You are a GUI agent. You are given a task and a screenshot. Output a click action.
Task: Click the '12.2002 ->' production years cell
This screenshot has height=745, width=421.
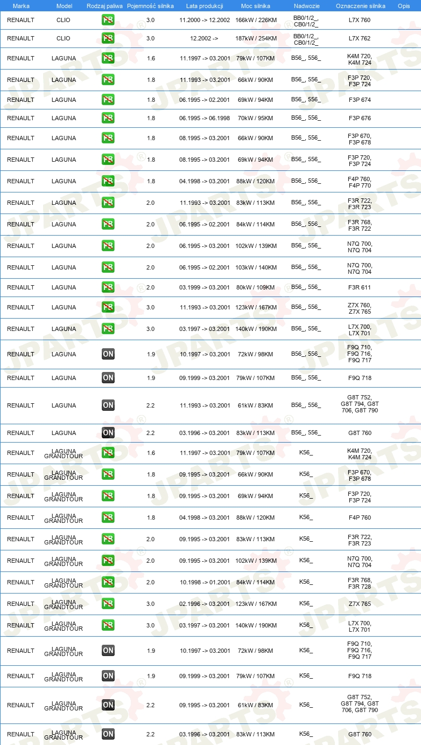(x=205, y=38)
